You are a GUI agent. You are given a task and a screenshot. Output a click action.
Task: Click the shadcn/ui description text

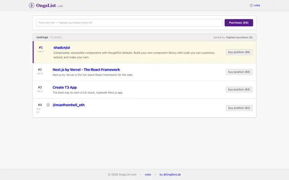coord(134,55)
